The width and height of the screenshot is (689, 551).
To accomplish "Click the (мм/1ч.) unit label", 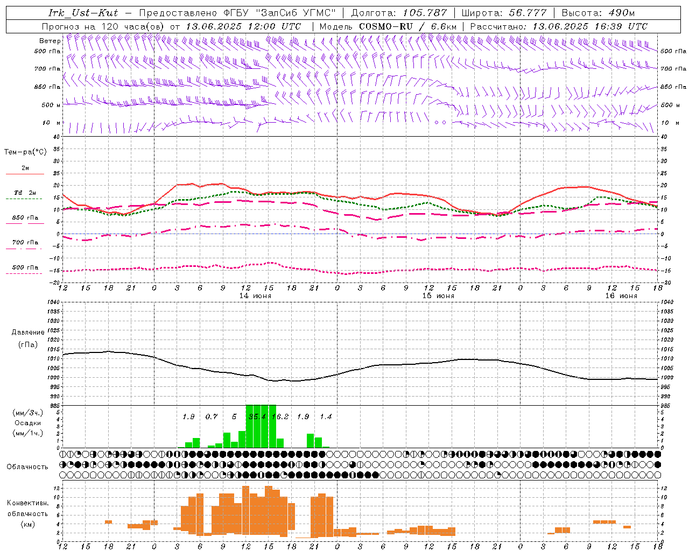I will point(28,433).
